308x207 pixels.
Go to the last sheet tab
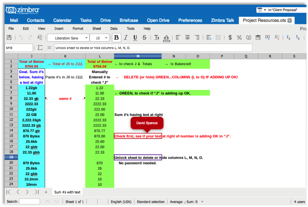37,192
